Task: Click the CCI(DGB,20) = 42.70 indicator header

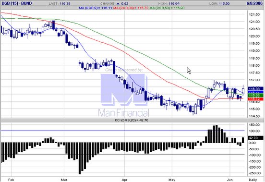Action: click(x=132, y=120)
